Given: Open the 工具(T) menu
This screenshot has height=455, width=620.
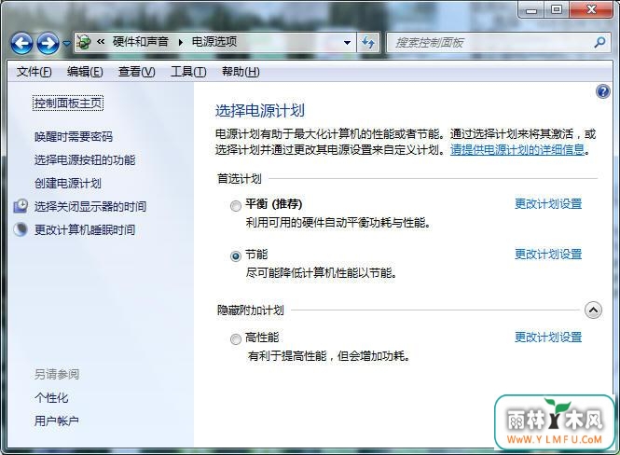Looking at the screenshot, I should (x=188, y=72).
